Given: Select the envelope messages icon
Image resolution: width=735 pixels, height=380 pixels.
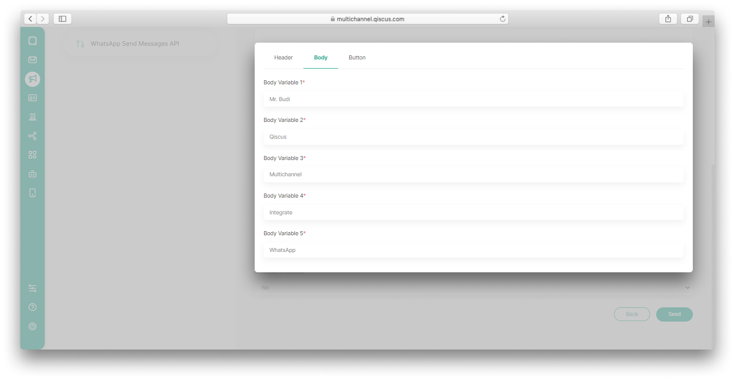Looking at the screenshot, I should (x=33, y=59).
